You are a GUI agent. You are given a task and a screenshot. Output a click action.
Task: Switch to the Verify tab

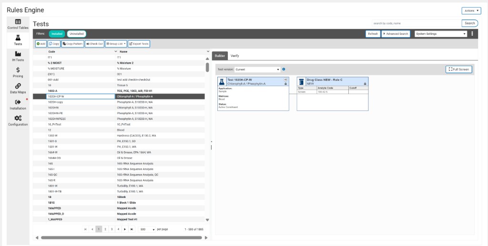pyautogui.click(x=234, y=56)
